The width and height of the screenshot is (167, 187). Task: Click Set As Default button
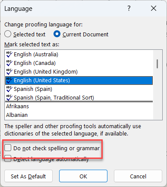point(28,176)
